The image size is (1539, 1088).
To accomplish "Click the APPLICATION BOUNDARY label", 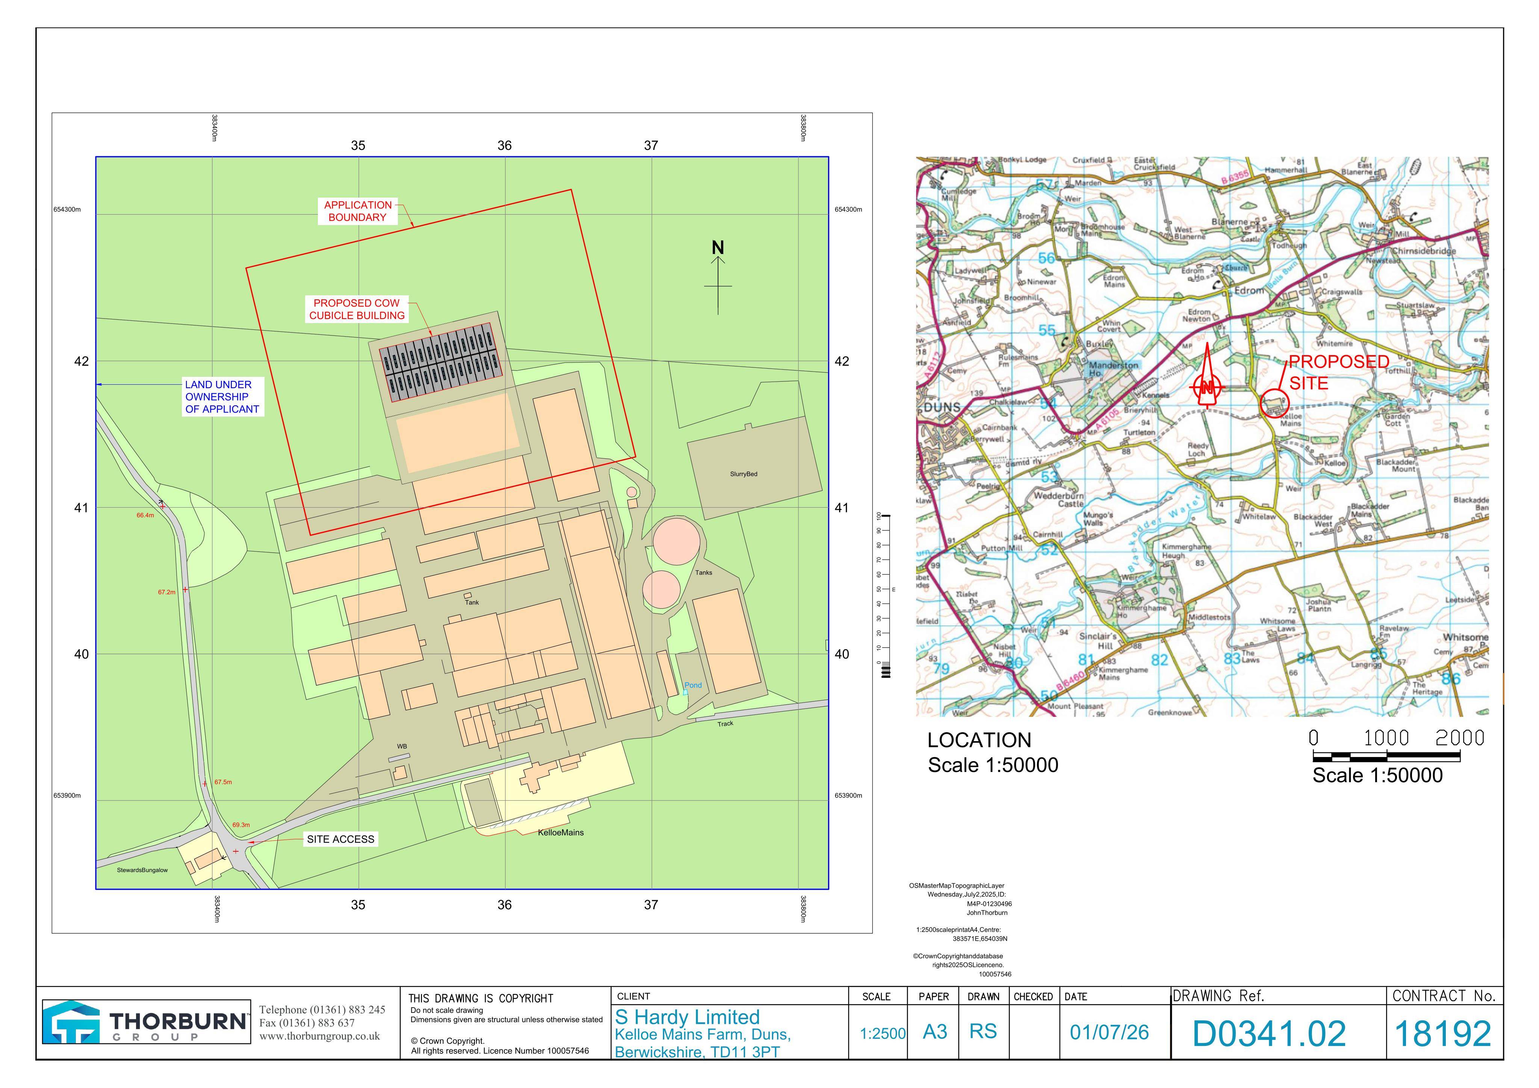I will point(357,211).
